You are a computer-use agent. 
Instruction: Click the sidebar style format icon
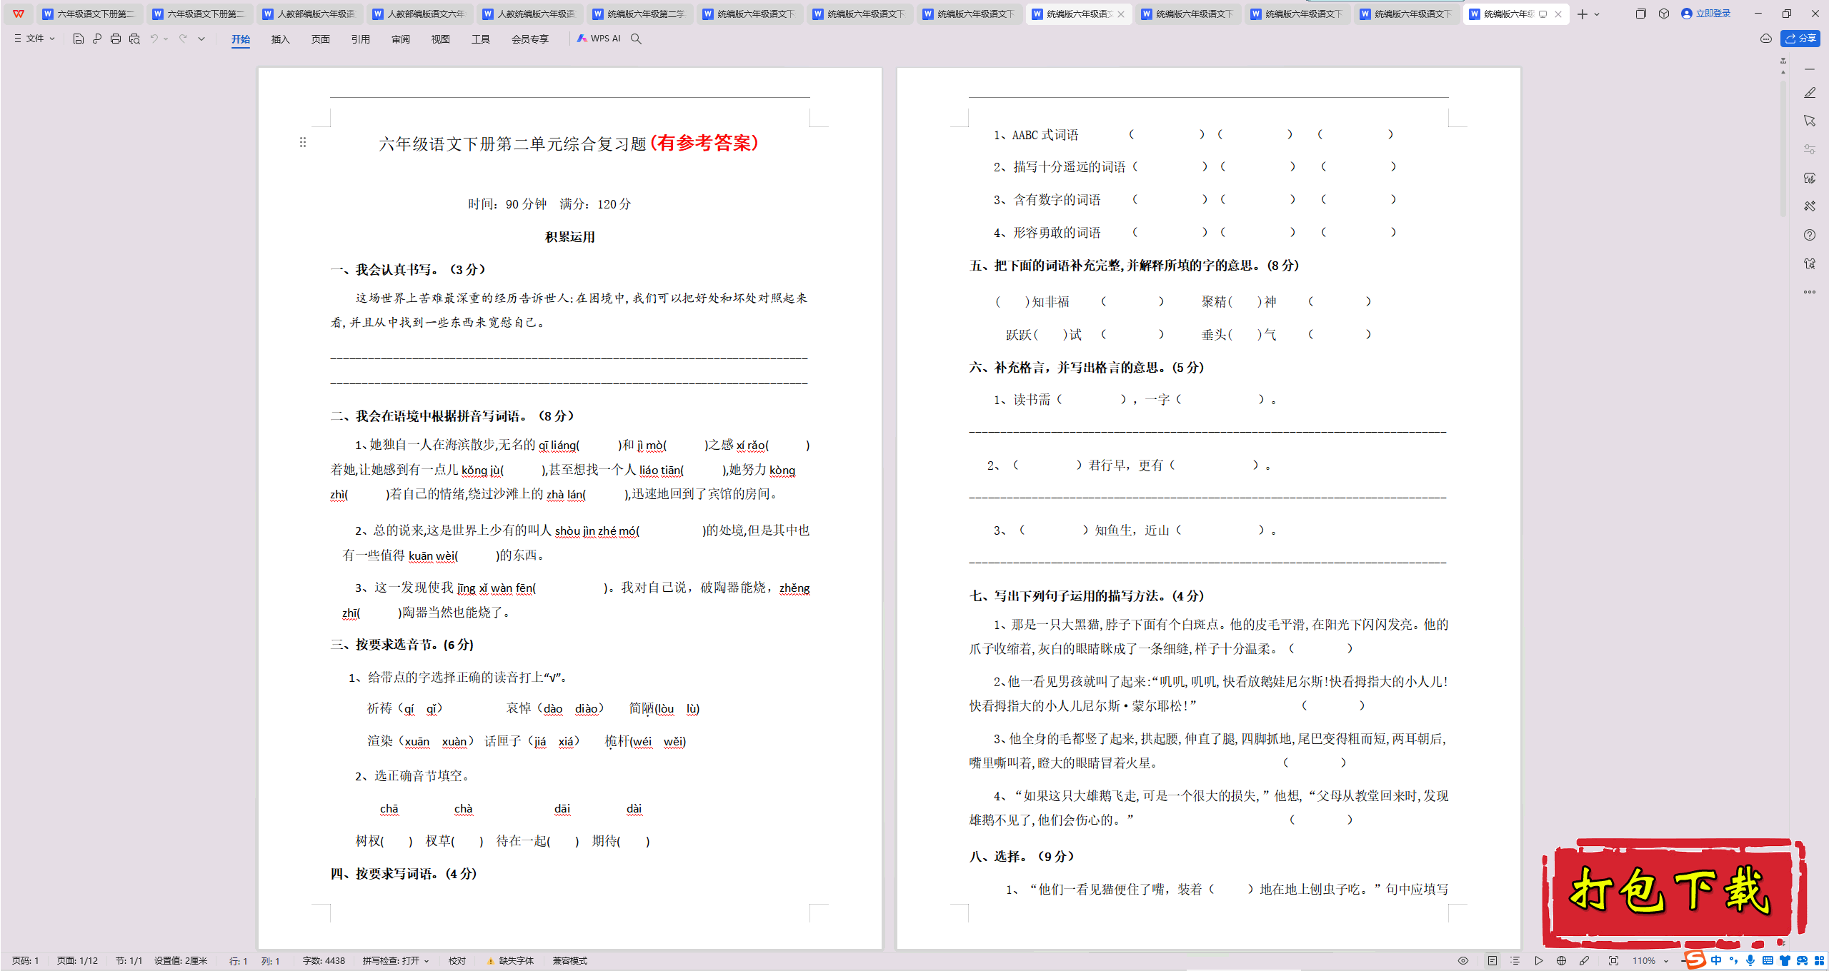[1810, 178]
